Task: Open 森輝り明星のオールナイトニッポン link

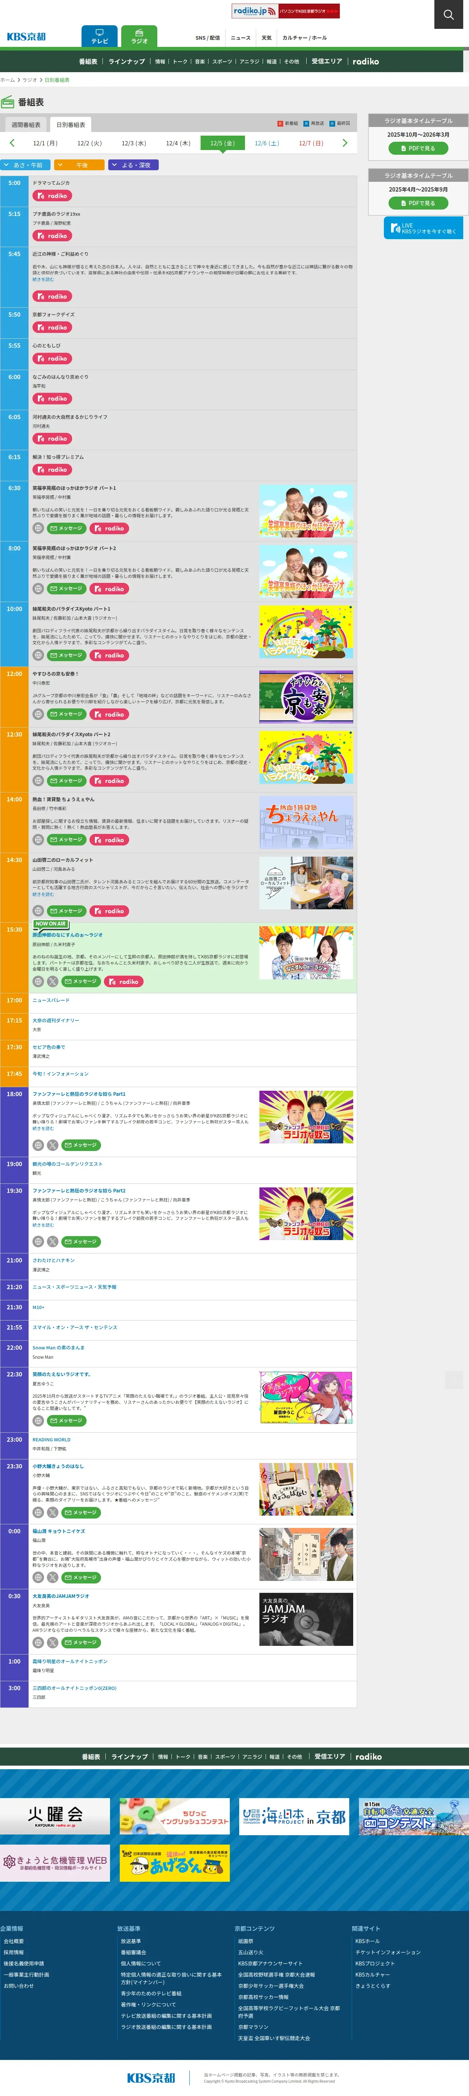Action: click(x=70, y=1661)
